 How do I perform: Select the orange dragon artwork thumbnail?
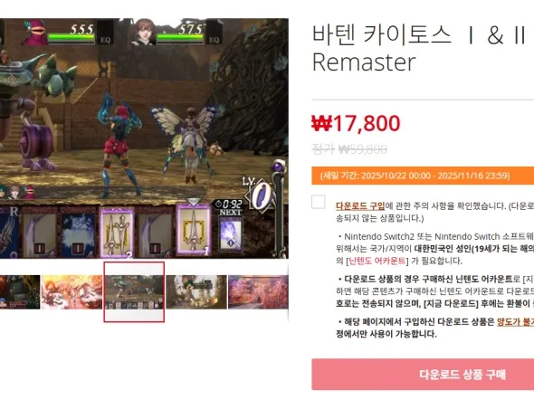pyautogui.click(x=72, y=291)
